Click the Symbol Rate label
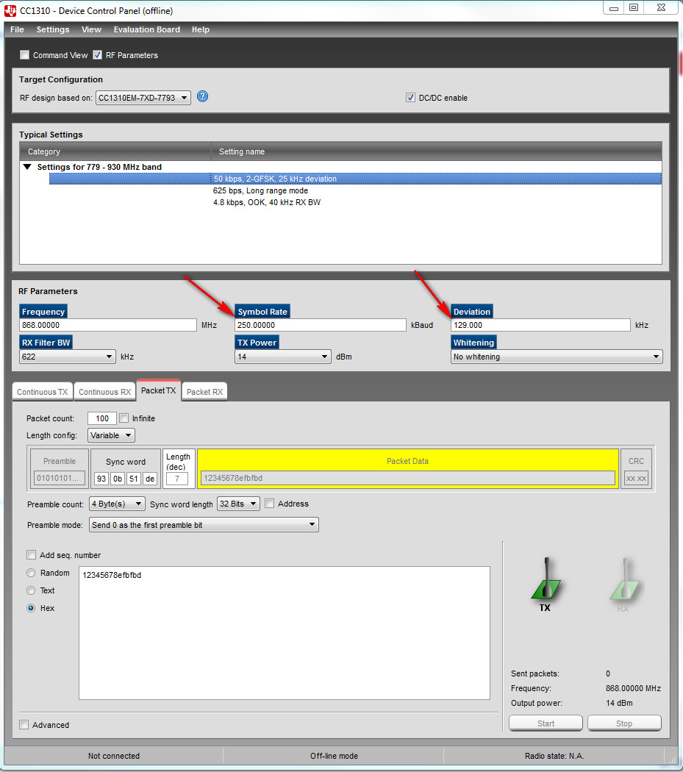 (x=262, y=312)
